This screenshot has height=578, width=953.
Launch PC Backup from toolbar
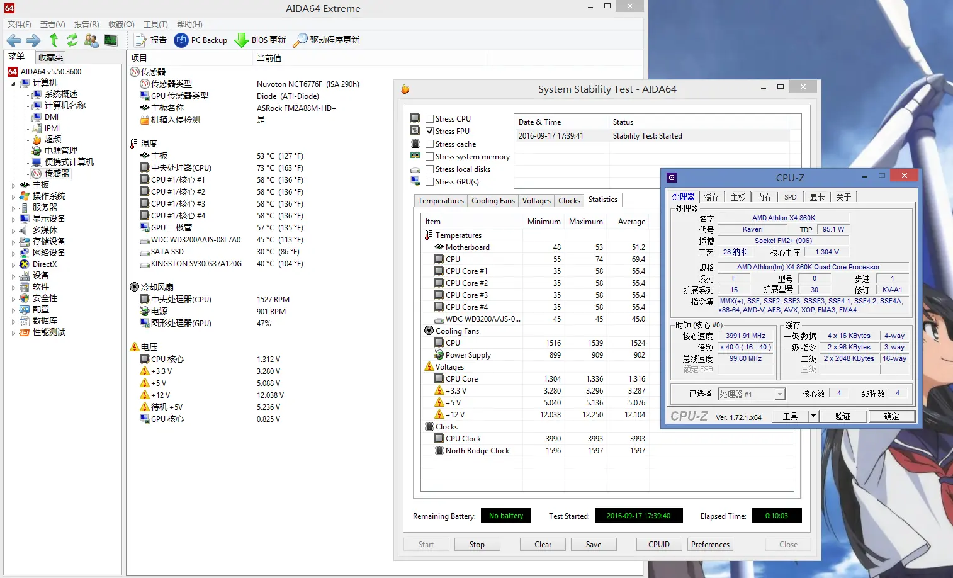201,40
